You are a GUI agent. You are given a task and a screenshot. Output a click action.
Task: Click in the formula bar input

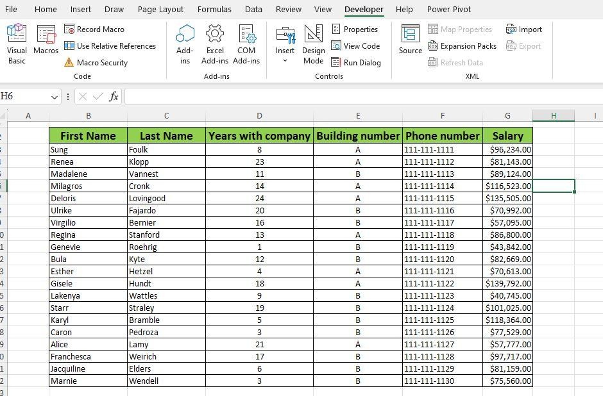click(x=364, y=96)
